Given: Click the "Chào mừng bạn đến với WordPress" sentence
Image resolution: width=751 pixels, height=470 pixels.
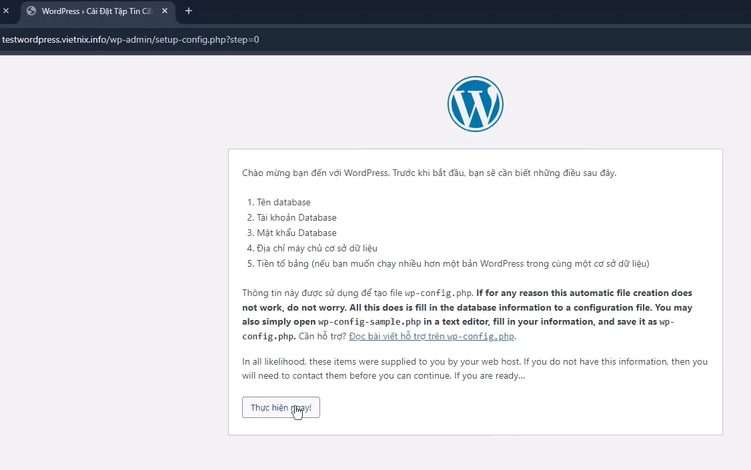Looking at the screenshot, I should pos(315,173).
